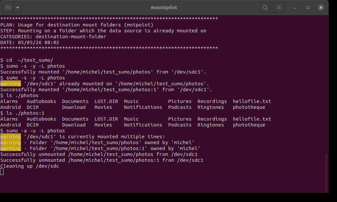
Task: Click the 'PLAN: Usage for destination mount folders' line
Action: point(77,25)
